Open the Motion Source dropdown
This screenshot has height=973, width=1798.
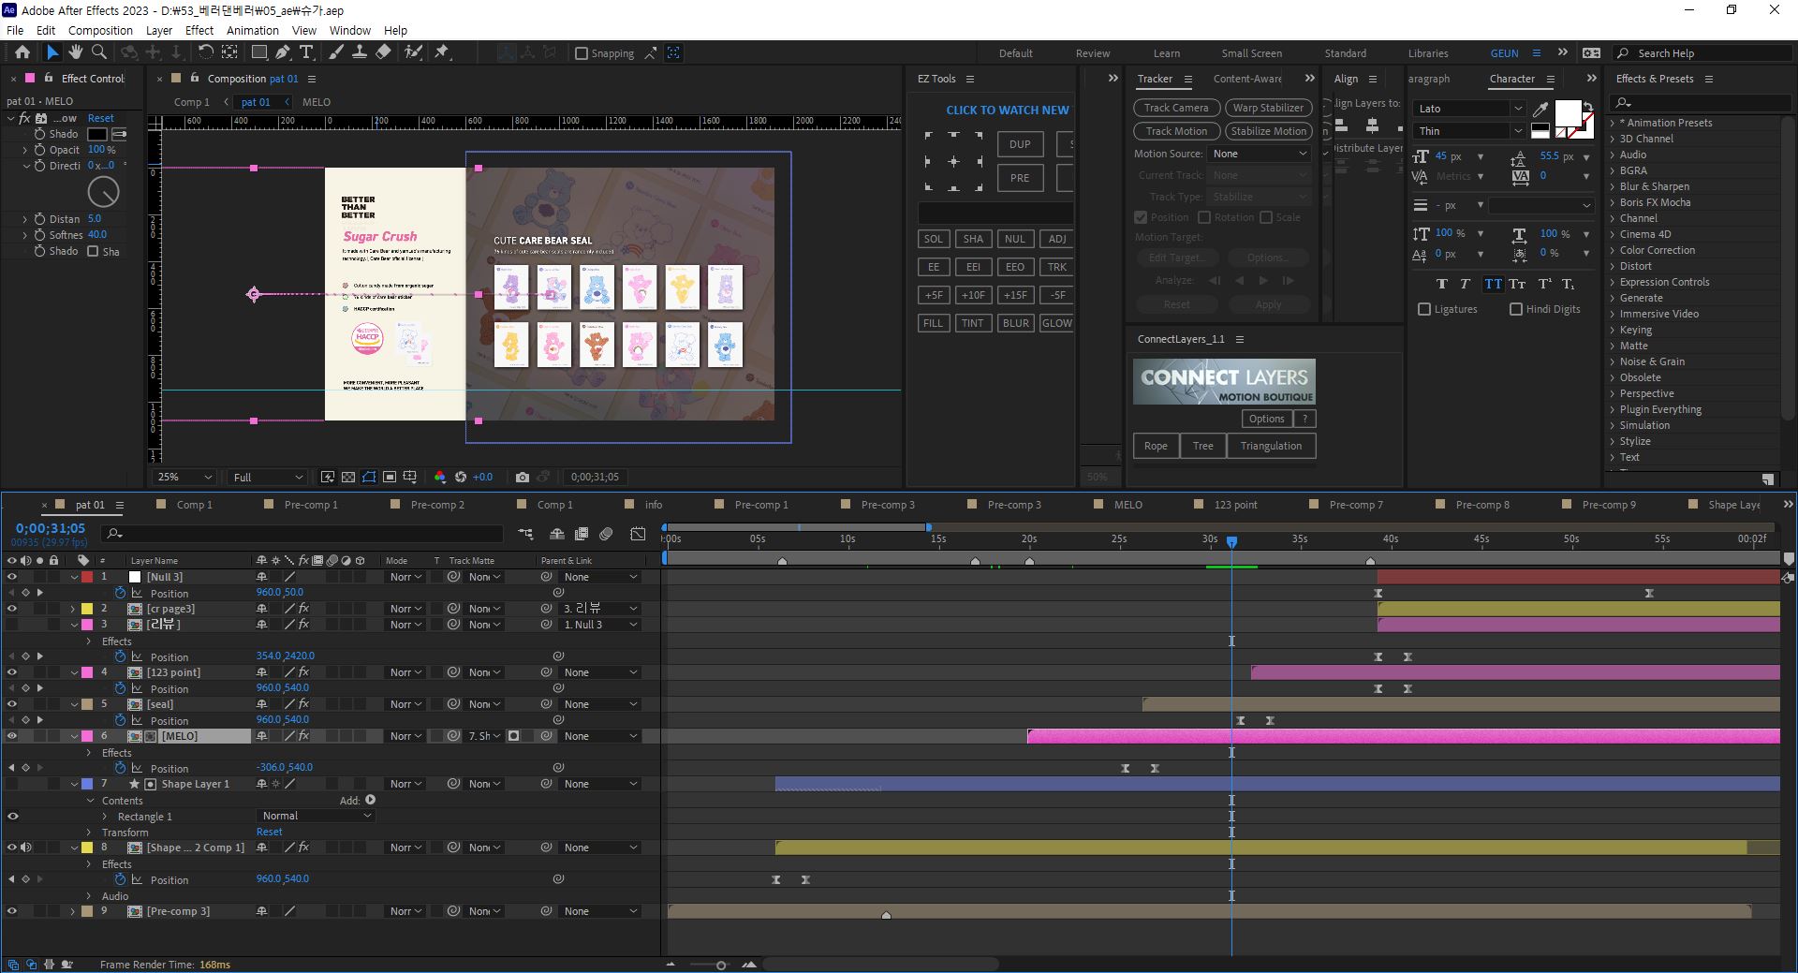coord(1260,154)
